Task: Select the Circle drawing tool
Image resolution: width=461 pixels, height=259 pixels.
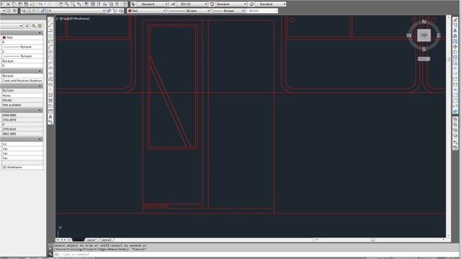Action: (x=50, y=52)
